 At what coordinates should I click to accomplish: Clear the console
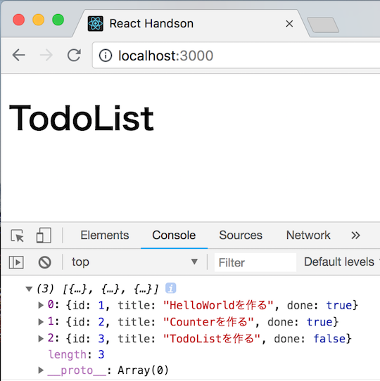[45, 262]
